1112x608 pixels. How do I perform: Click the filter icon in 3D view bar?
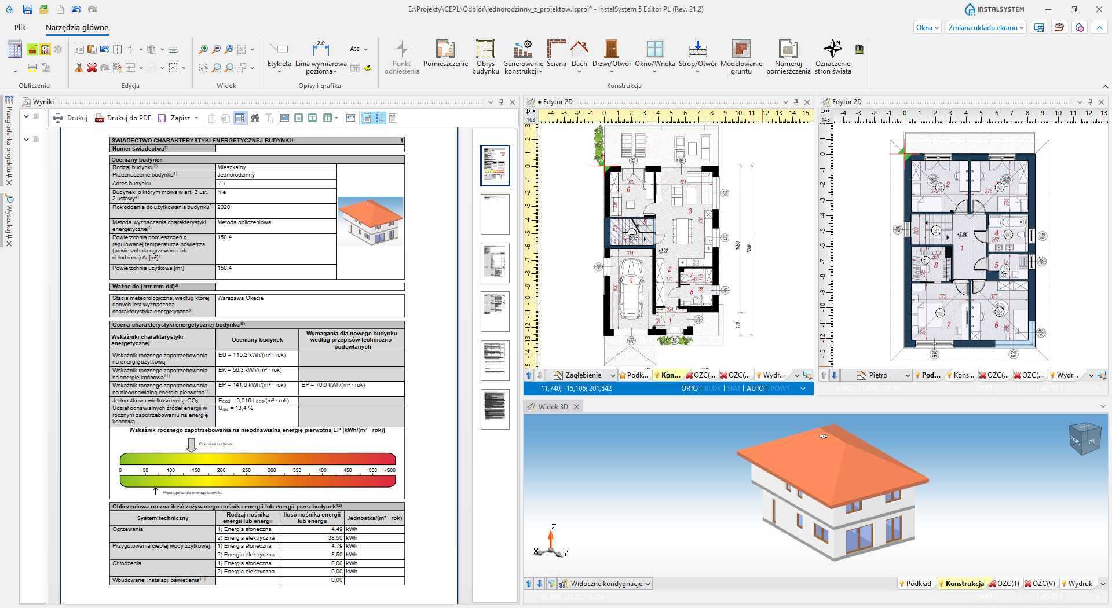[551, 584]
